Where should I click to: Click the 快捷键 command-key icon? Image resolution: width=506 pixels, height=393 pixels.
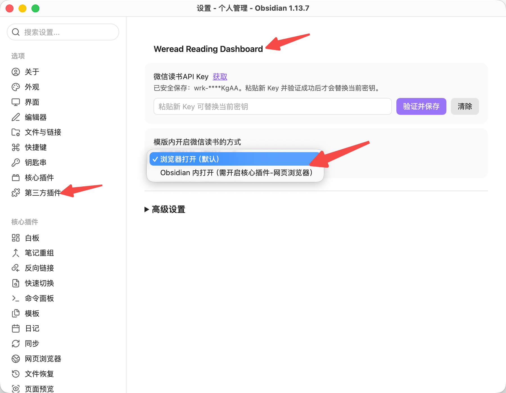point(16,147)
